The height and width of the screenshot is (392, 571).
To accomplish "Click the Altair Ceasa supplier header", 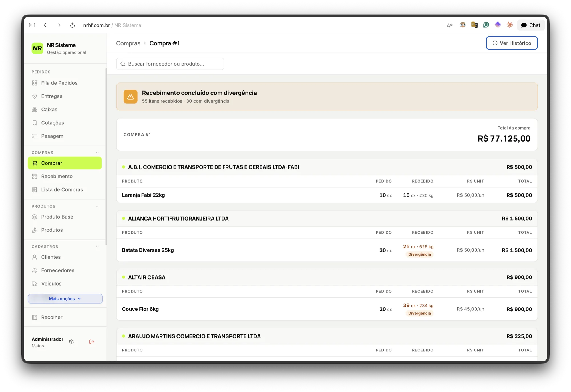I will (327, 277).
